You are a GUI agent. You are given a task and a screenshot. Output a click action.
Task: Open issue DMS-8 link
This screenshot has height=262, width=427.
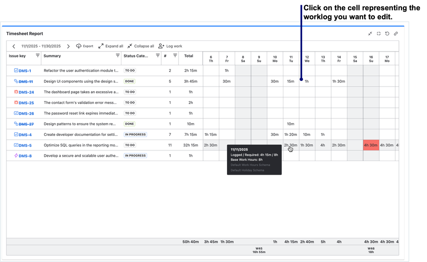coord(25,156)
